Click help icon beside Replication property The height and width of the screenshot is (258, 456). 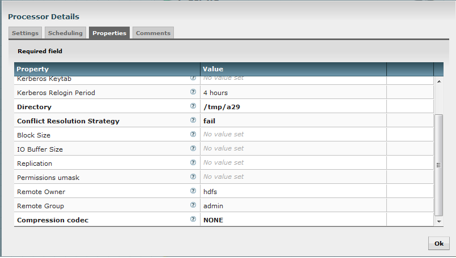click(x=193, y=163)
